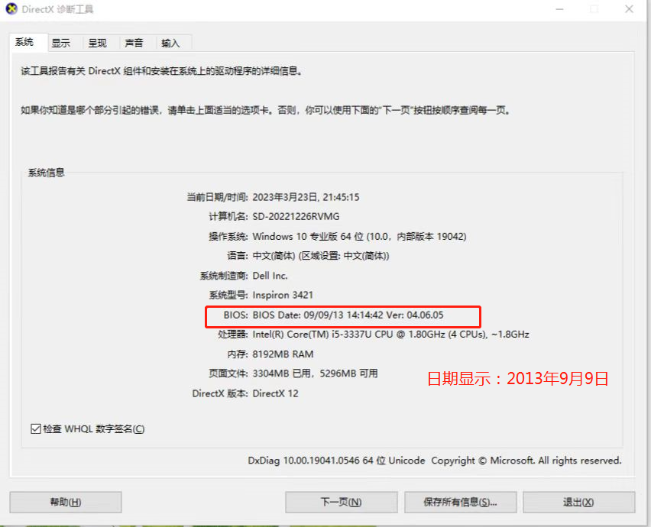Switch to the 显示 tab
This screenshot has width=651, height=527.
pyautogui.click(x=60, y=43)
